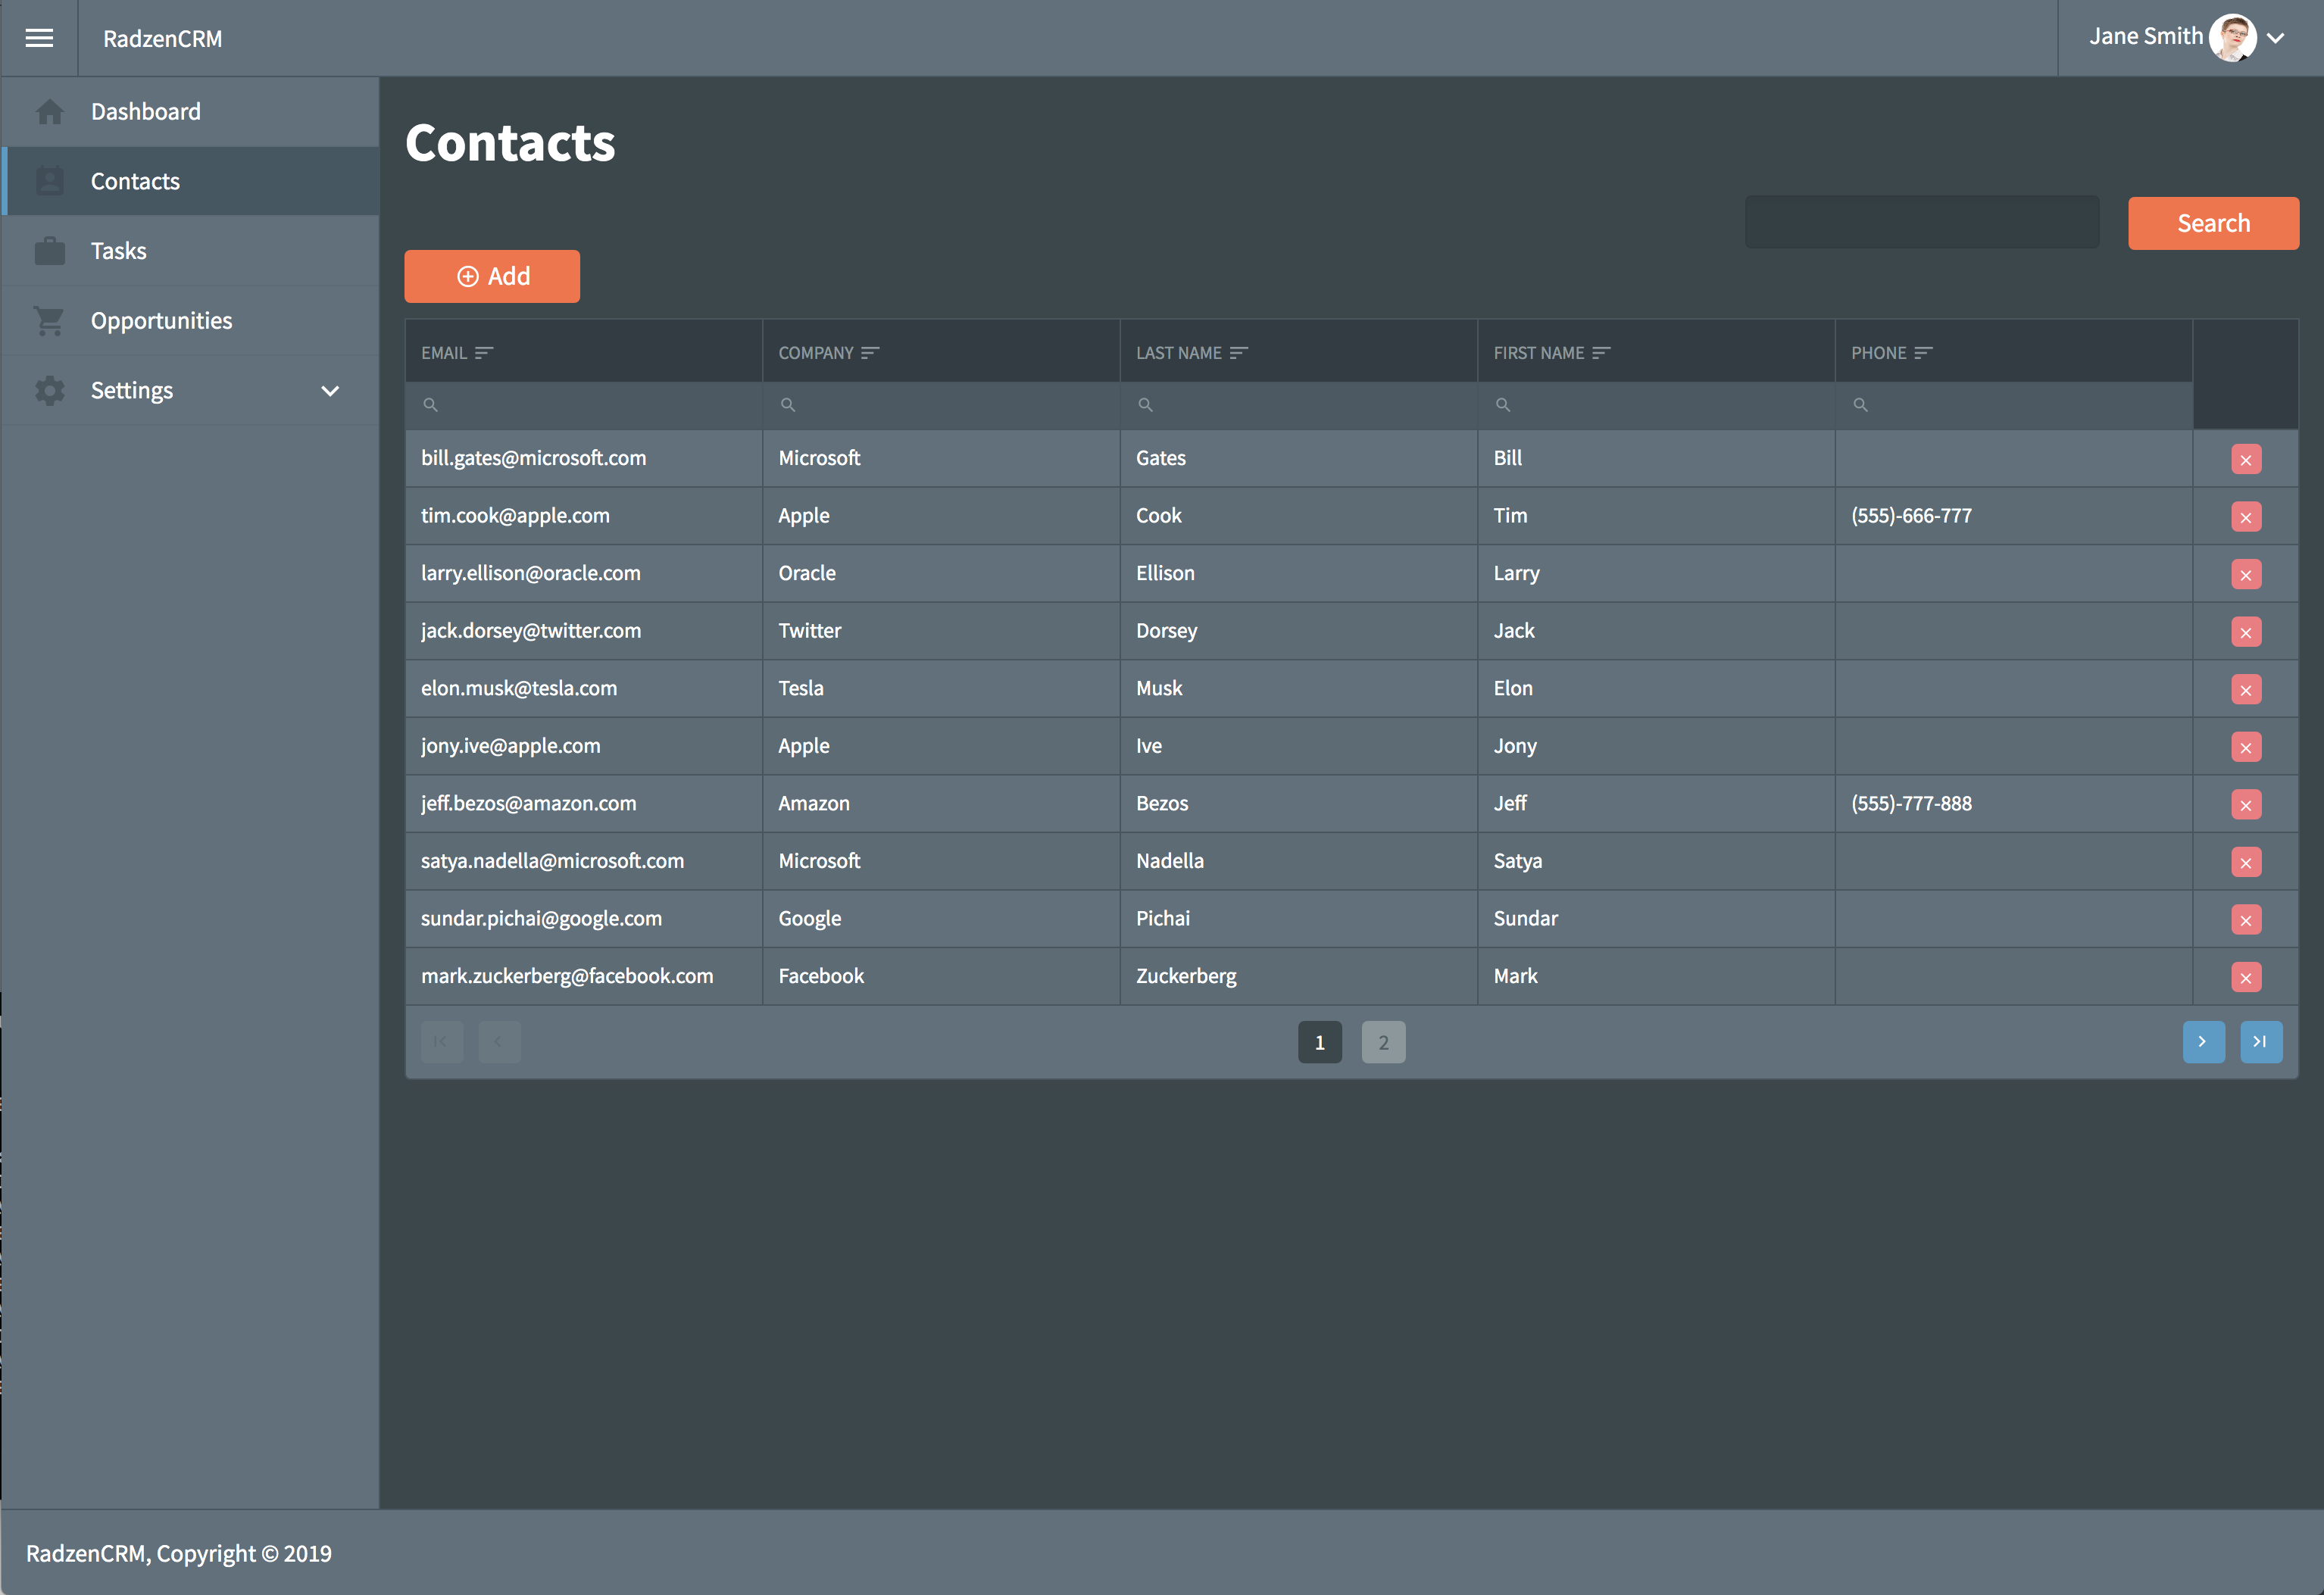2324x1595 pixels.
Task: Click the Contacts page heading
Action: point(510,143)
